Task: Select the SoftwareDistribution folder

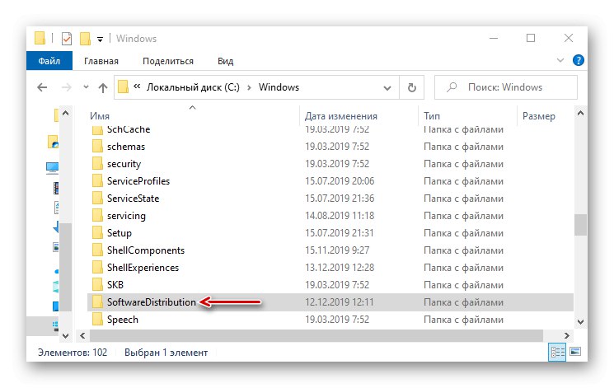Action: (x=330, y=302)
